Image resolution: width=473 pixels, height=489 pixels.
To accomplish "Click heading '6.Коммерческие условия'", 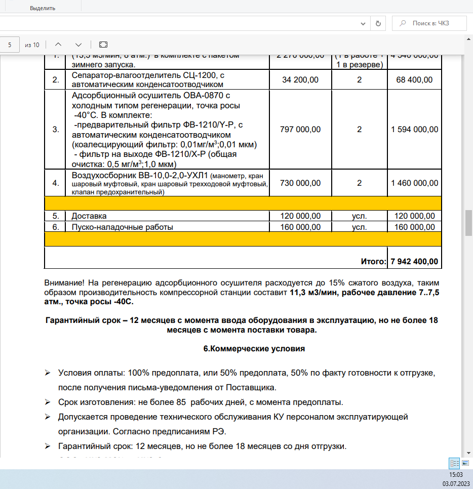I will tap(254, 349).
